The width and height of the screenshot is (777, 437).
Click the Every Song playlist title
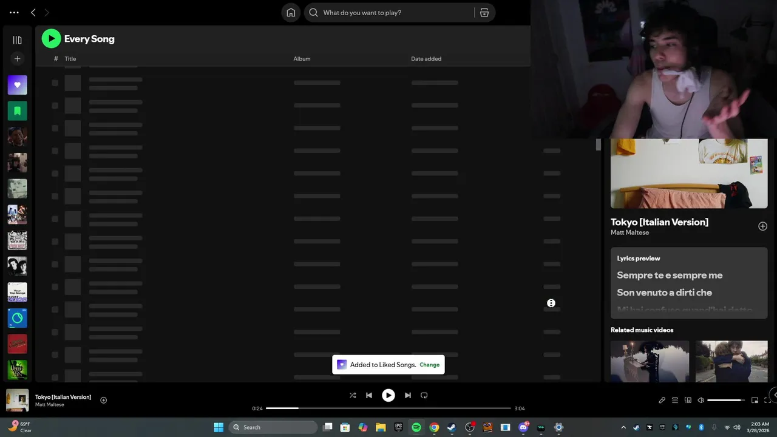tap(89, 39)
